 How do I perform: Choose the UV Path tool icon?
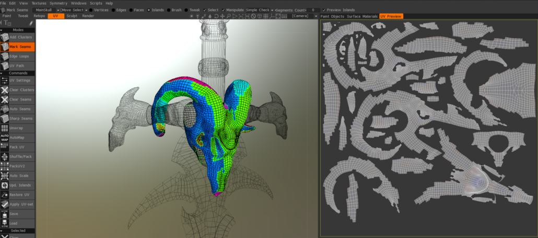[5, 66]
